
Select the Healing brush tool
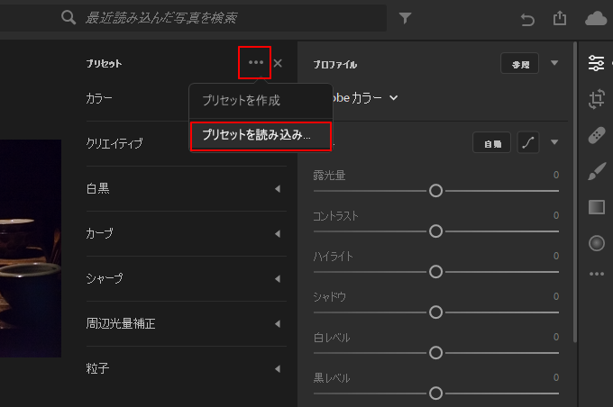click(597, 135)
